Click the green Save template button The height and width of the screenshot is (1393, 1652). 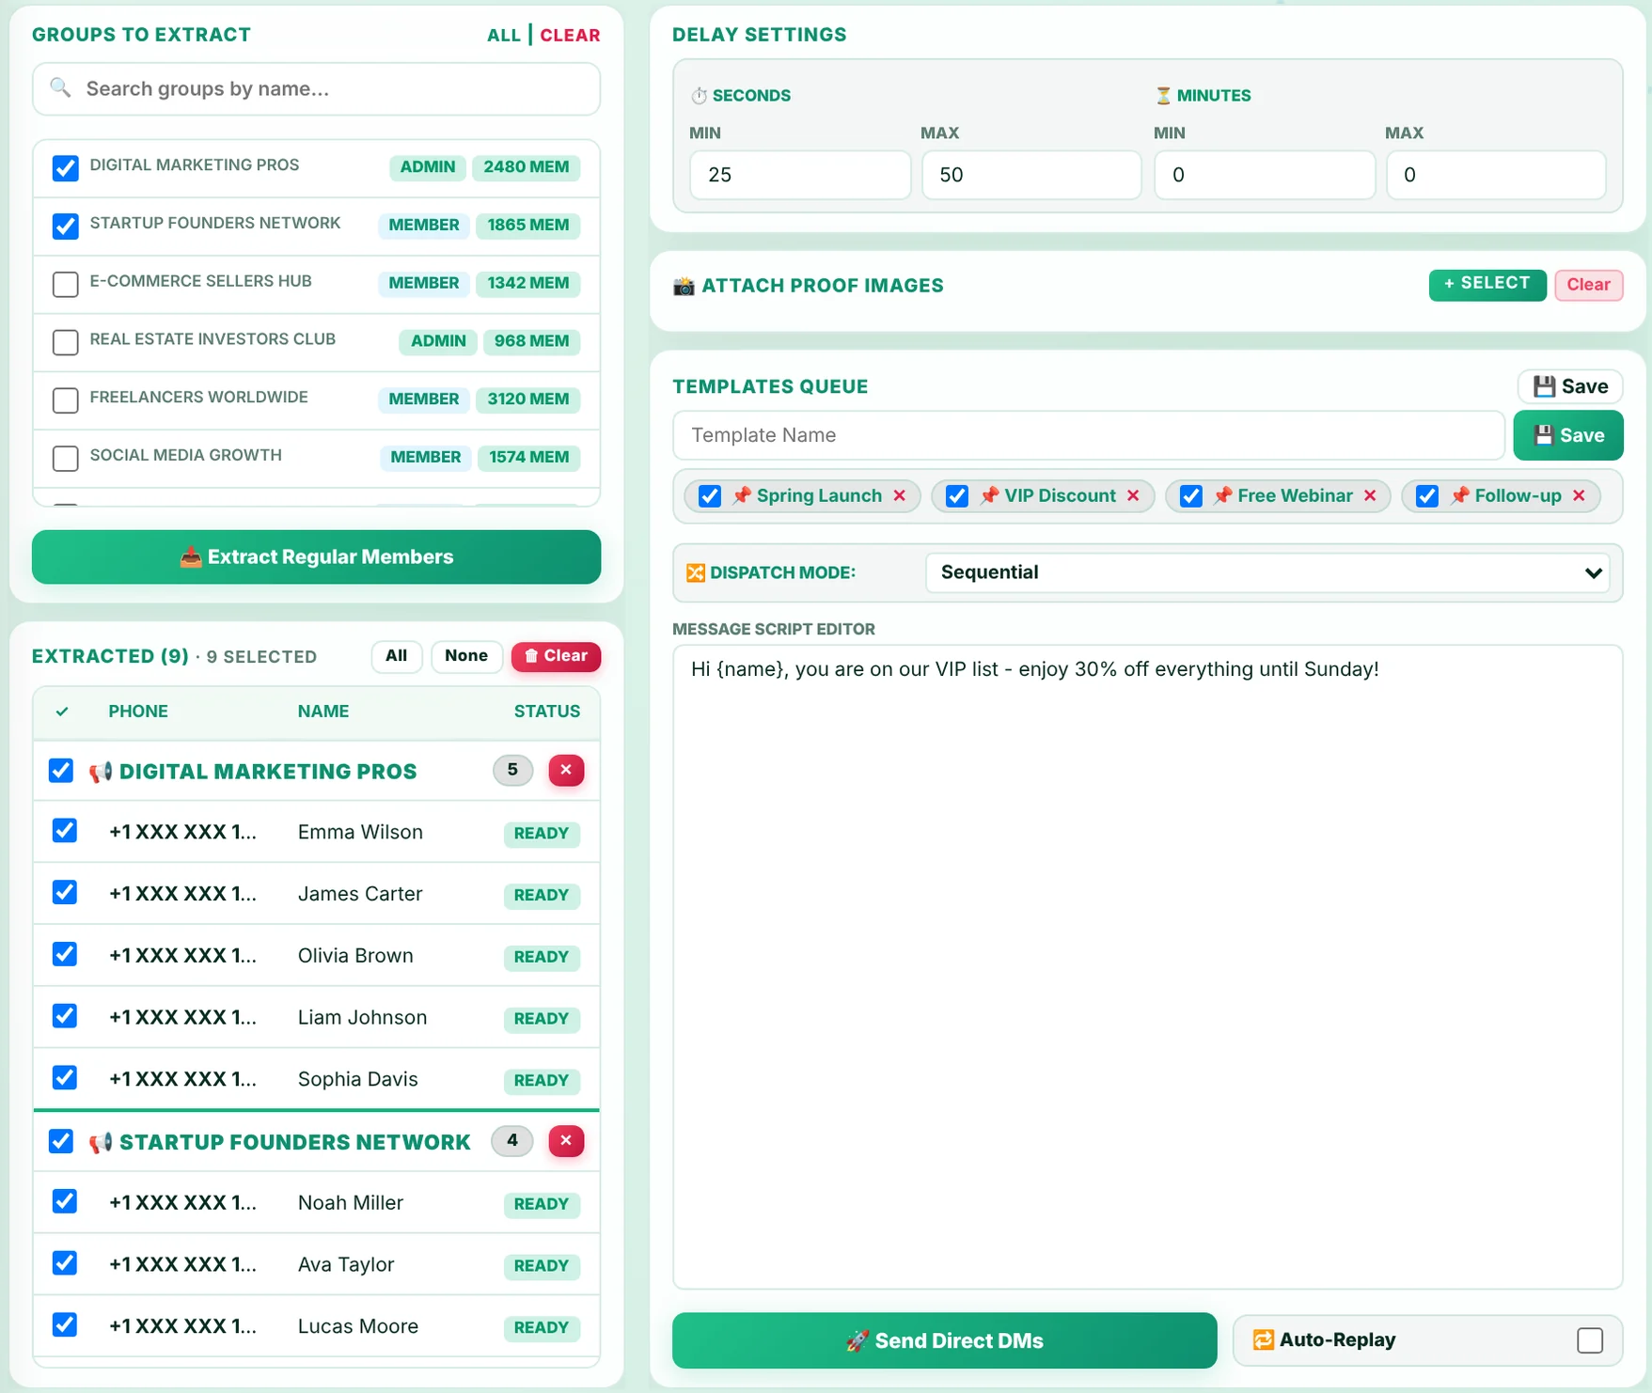(x=1567, y=435)
